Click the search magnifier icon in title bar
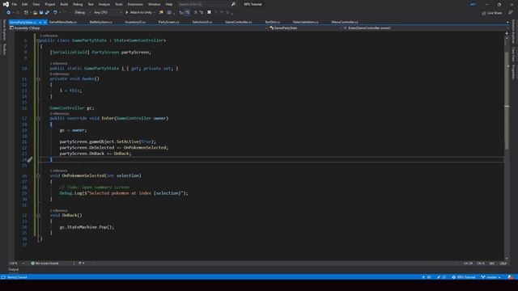The width and height of the screenshot is (518, 291). 233,4
